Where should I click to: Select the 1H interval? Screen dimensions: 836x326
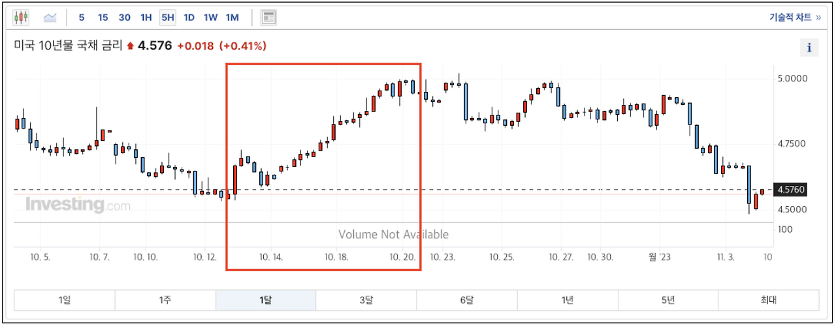[146, 18]
